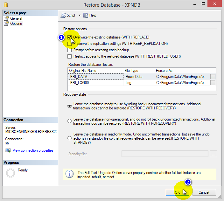The width and height of the screenshot is (224, 201).
Task: Browse for PRI_LOG00 restore path
Action: click(x=213, y=83)
